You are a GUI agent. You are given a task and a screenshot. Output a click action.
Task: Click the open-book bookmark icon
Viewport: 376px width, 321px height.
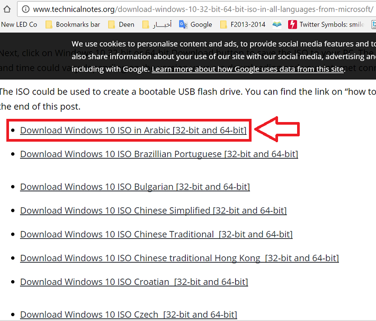(x=277, y=24)
